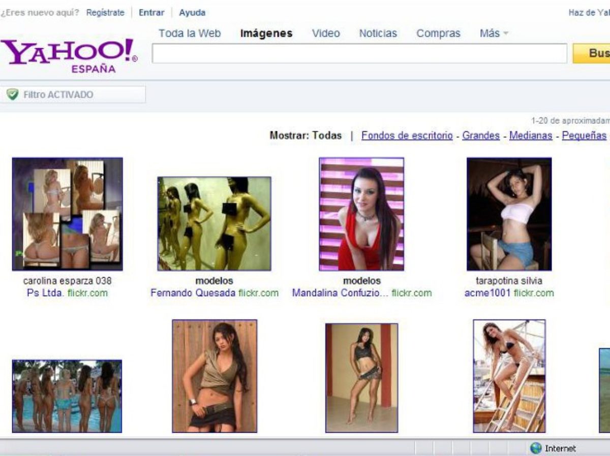Screen dimensions: 610x456
Task: Click the Regístrate link
Action: click(x=105, y=13)
